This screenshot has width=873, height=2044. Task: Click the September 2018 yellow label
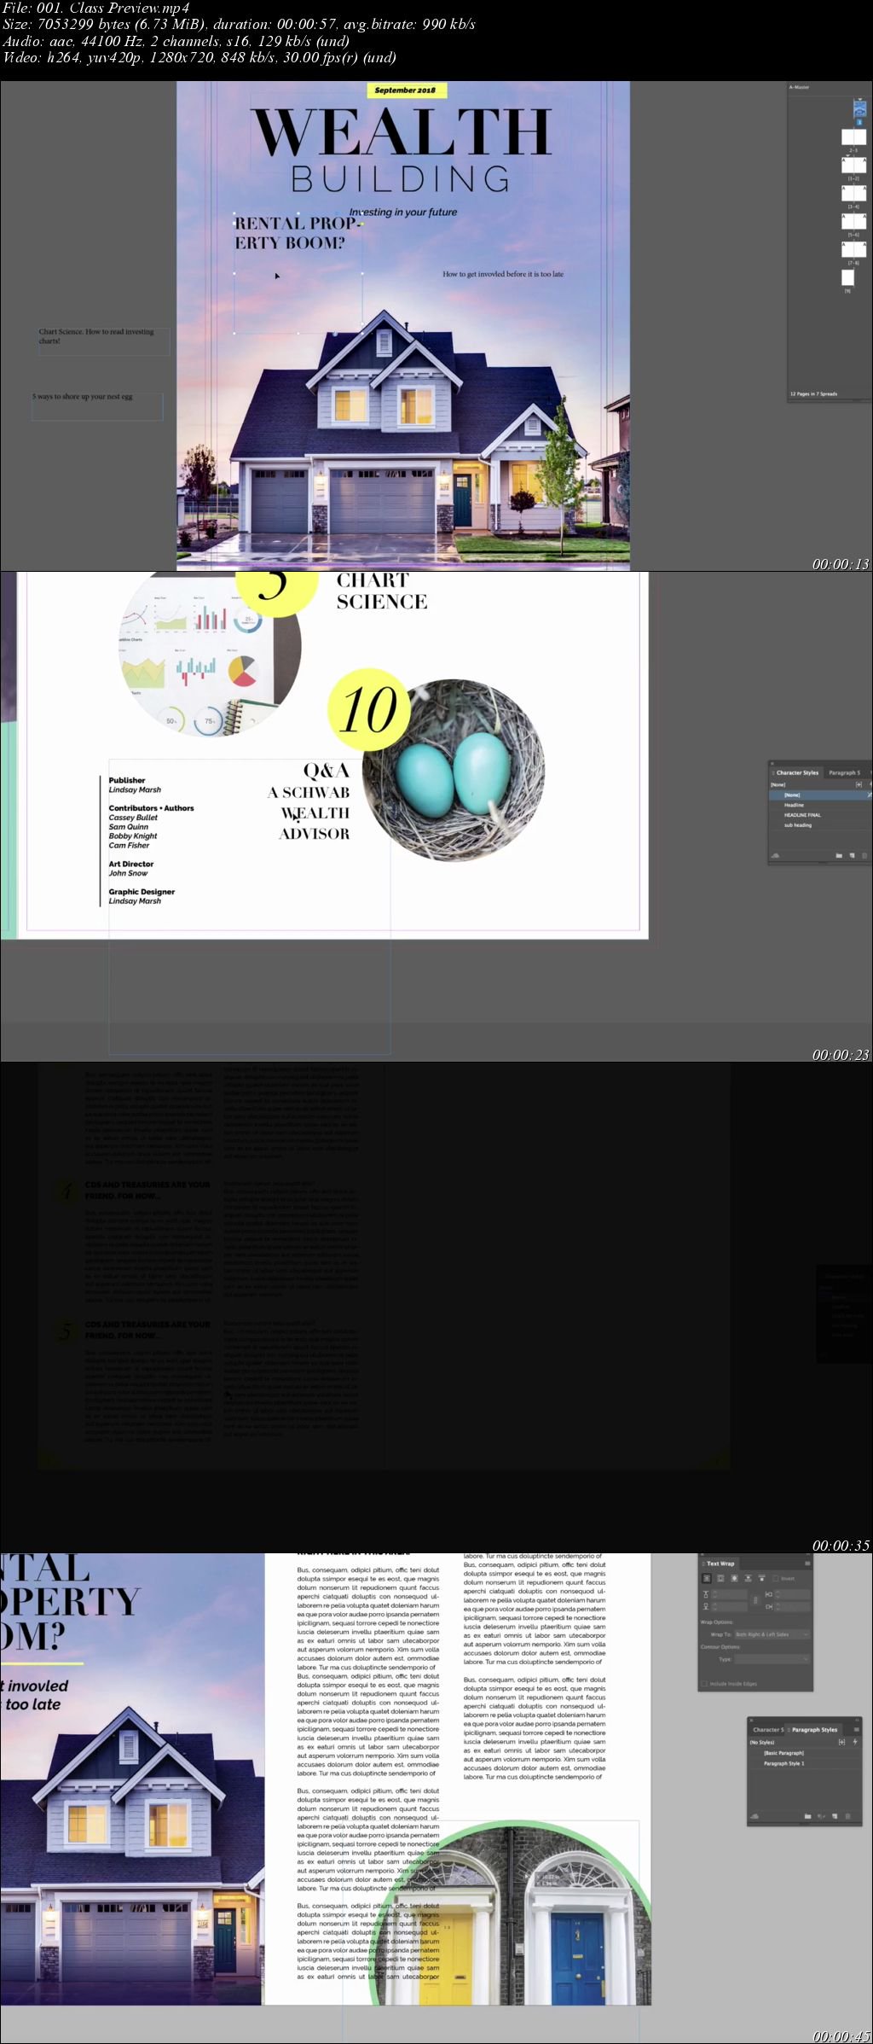pos(405,90)
